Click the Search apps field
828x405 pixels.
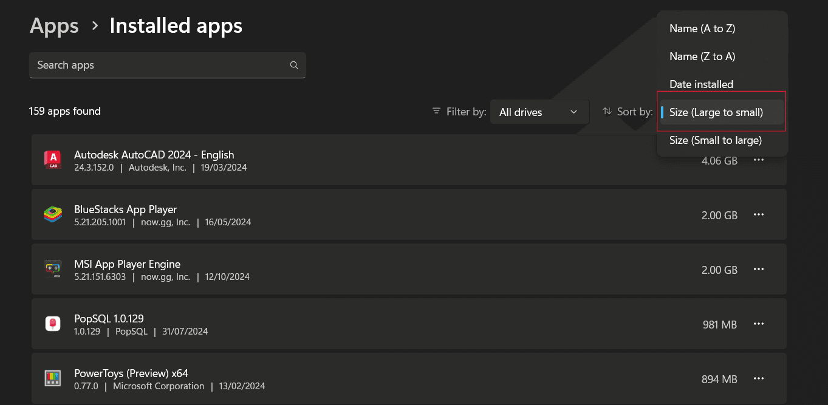pos(168,65)
